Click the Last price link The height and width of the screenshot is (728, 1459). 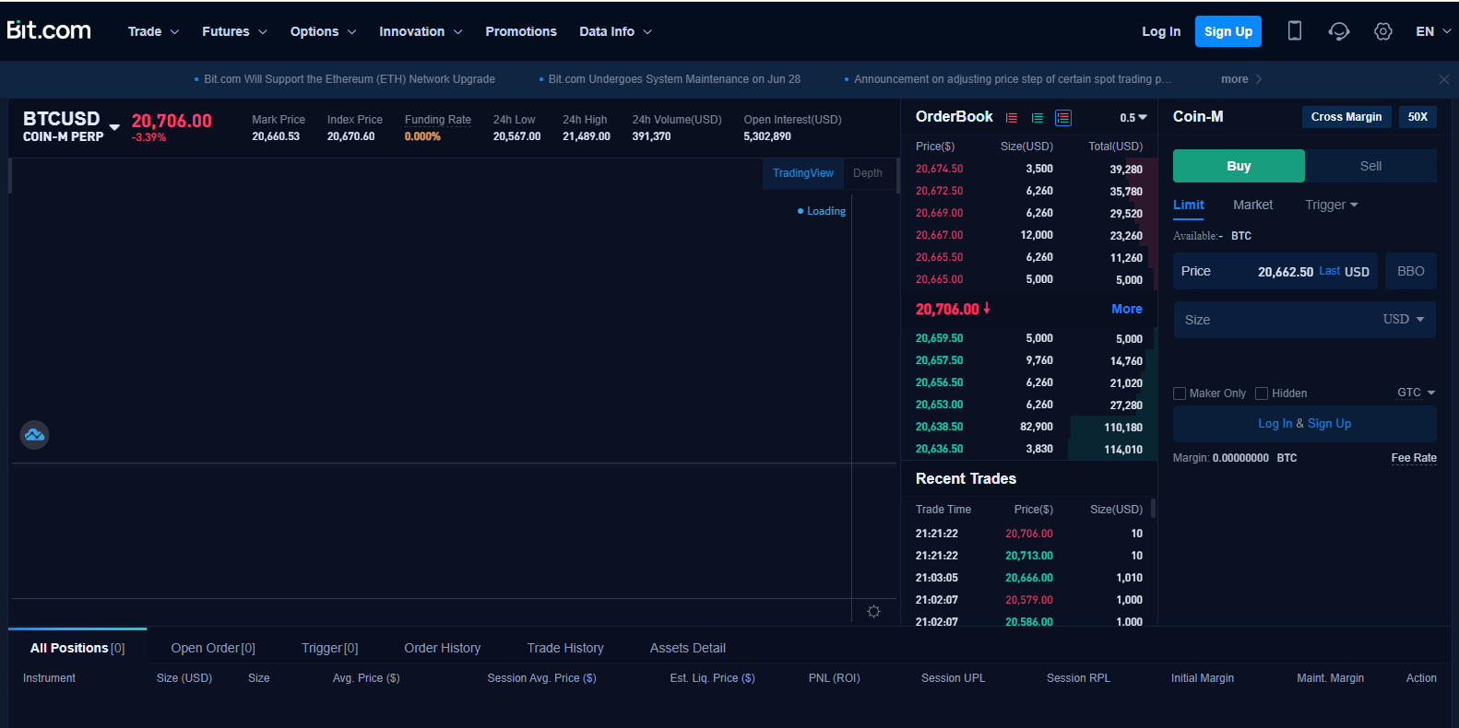[x=1329, y=271]
